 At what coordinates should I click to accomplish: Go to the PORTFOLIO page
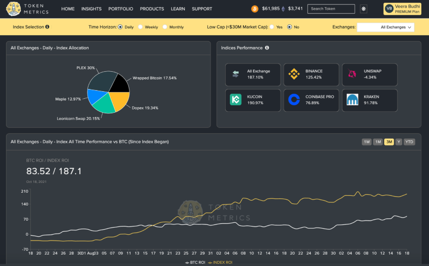(121, 9)
